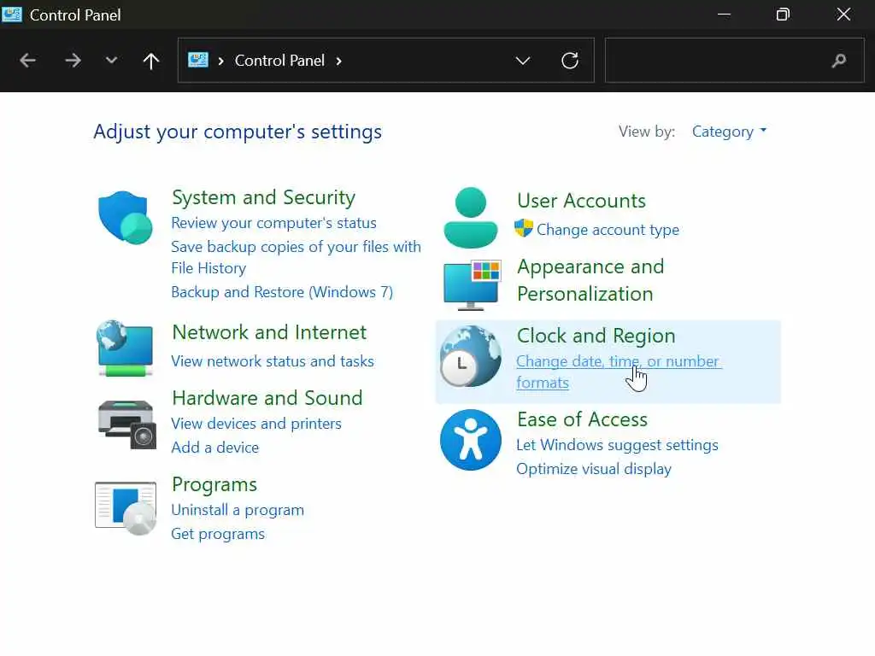Go up one level with the up arrow

pos(150,61)
